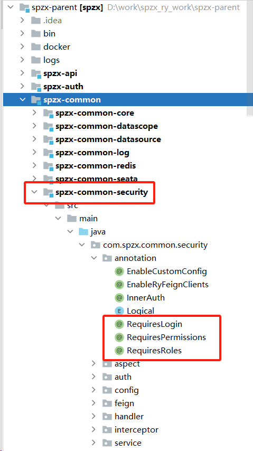The image size is (253, 451).
Task: Expand the spzx-api module
Action: pyautogui.click(x=22, y=73)
